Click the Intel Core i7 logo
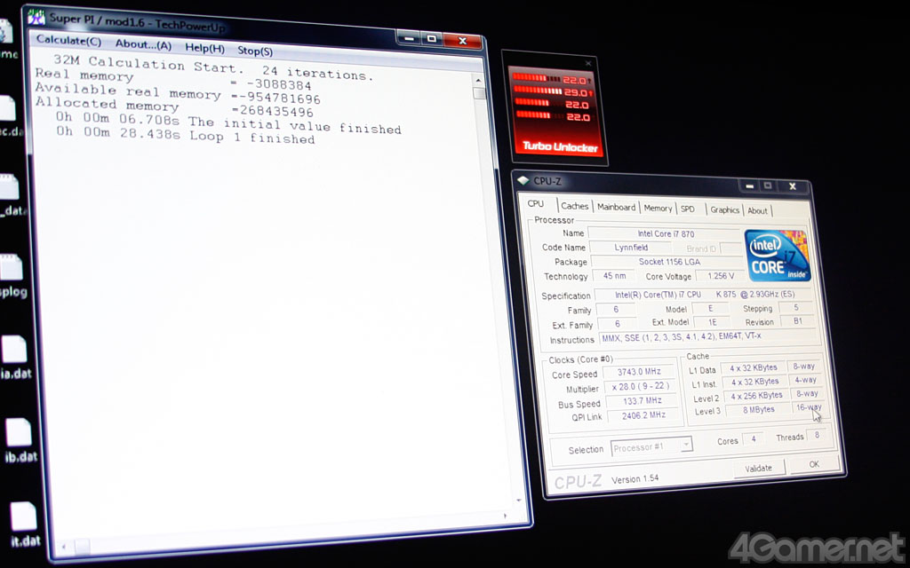The width and height of the screenshot is (910, 568). pyautogui.click(x=777, y=256)
